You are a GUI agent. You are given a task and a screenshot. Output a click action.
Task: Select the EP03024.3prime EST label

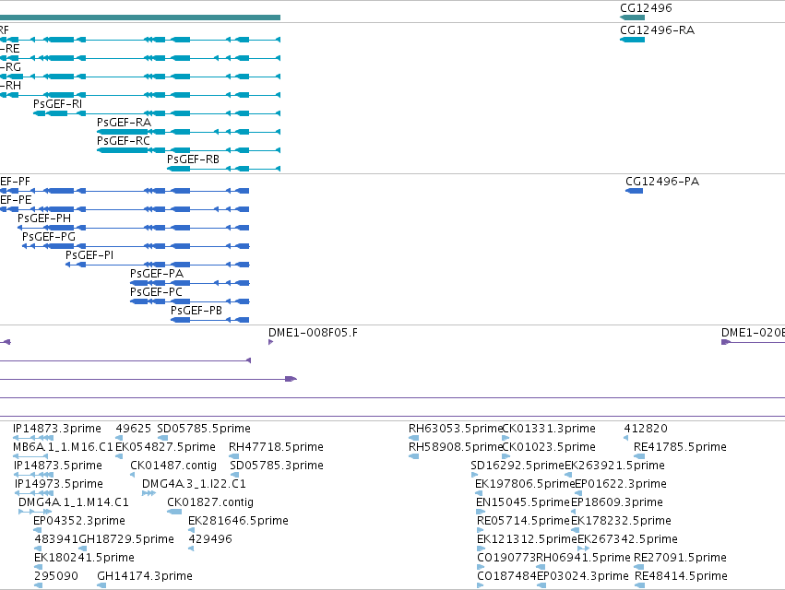point(583,576)
